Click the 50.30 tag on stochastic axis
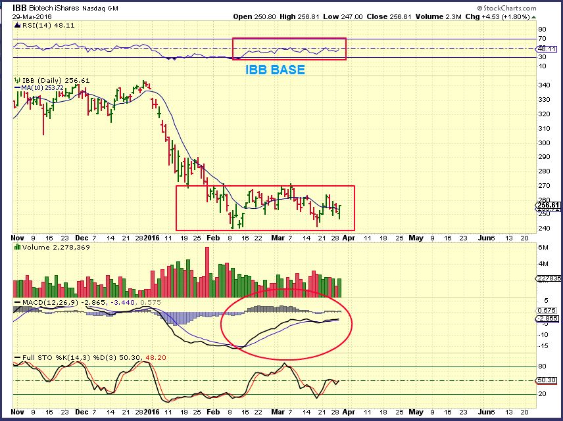Image resolution: width=563 pixels, height=421 pixels. (x=547, y=380)
